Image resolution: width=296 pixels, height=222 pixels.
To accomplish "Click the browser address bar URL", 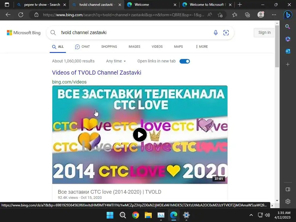I will coord(124,15).
